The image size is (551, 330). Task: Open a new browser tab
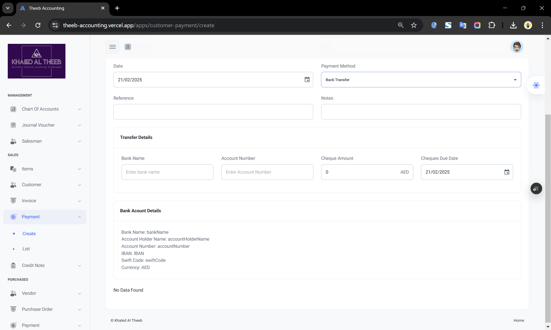[x=117, y=8]
